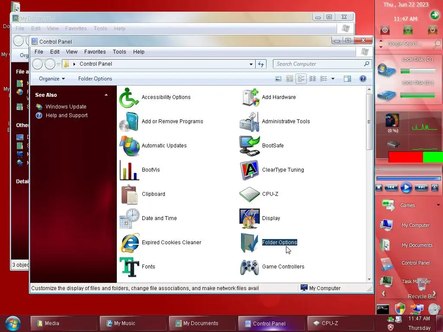Open the Clipboard icon
This screenshot has width=443, height=332.
[129, 194]
